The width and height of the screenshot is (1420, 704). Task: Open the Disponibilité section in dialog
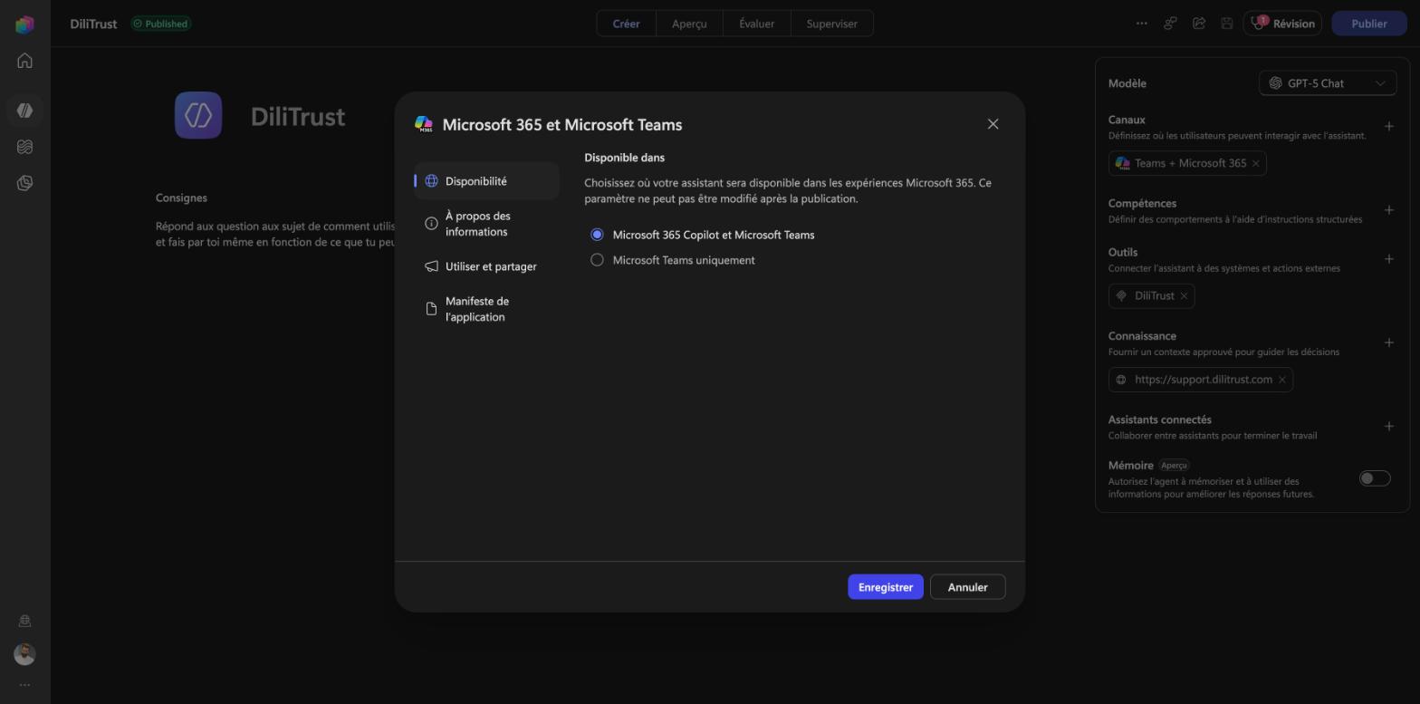(x=486, y=181)
